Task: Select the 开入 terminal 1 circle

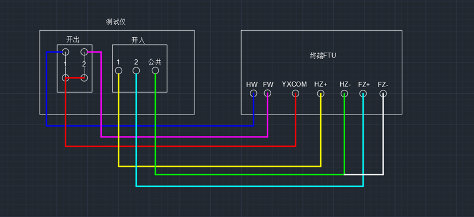Action: (118, 71)
